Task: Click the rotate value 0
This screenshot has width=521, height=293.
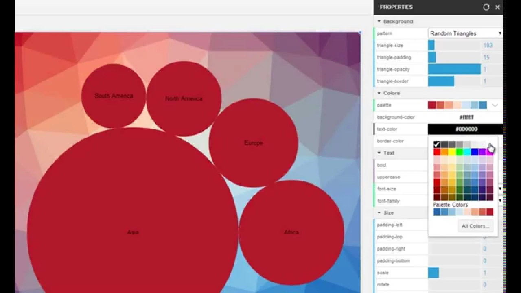Action: click(x=485, y=284)
